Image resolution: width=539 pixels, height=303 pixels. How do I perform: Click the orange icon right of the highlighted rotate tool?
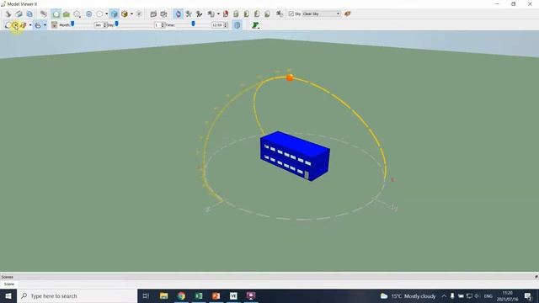click(23, 25)
